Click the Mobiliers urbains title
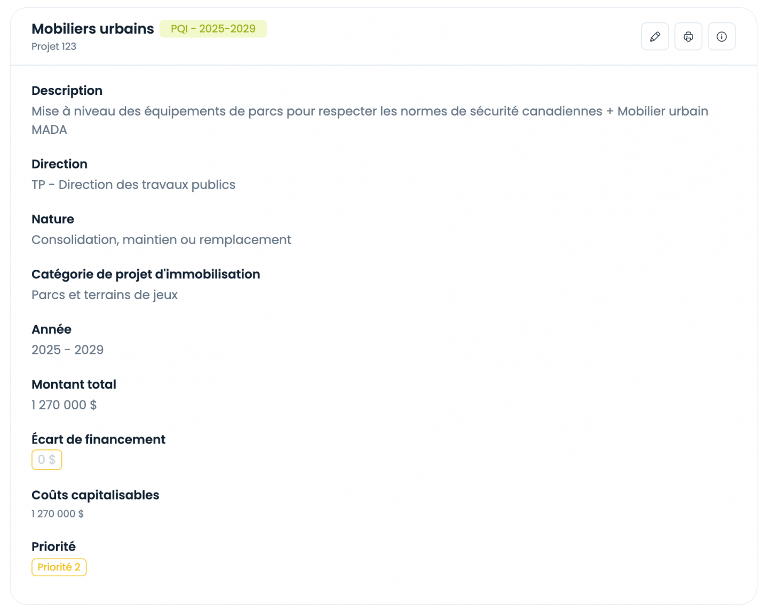The image size is (769, 613). [93, 29]
